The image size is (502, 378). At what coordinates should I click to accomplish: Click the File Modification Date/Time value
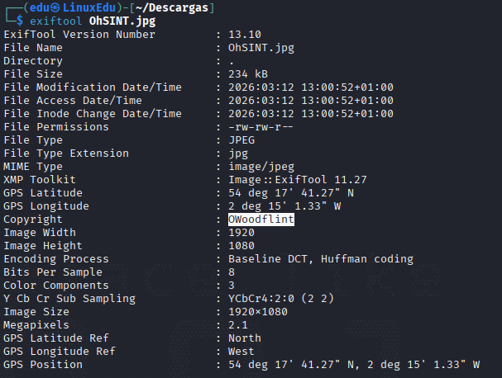(x=311, y=87)
